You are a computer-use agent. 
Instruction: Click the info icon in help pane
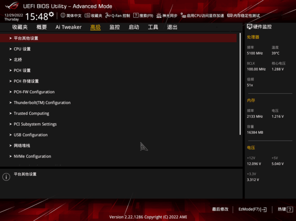(x=6, y=177)
